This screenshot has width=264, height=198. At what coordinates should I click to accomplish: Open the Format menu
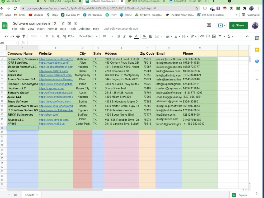[52, 29]
